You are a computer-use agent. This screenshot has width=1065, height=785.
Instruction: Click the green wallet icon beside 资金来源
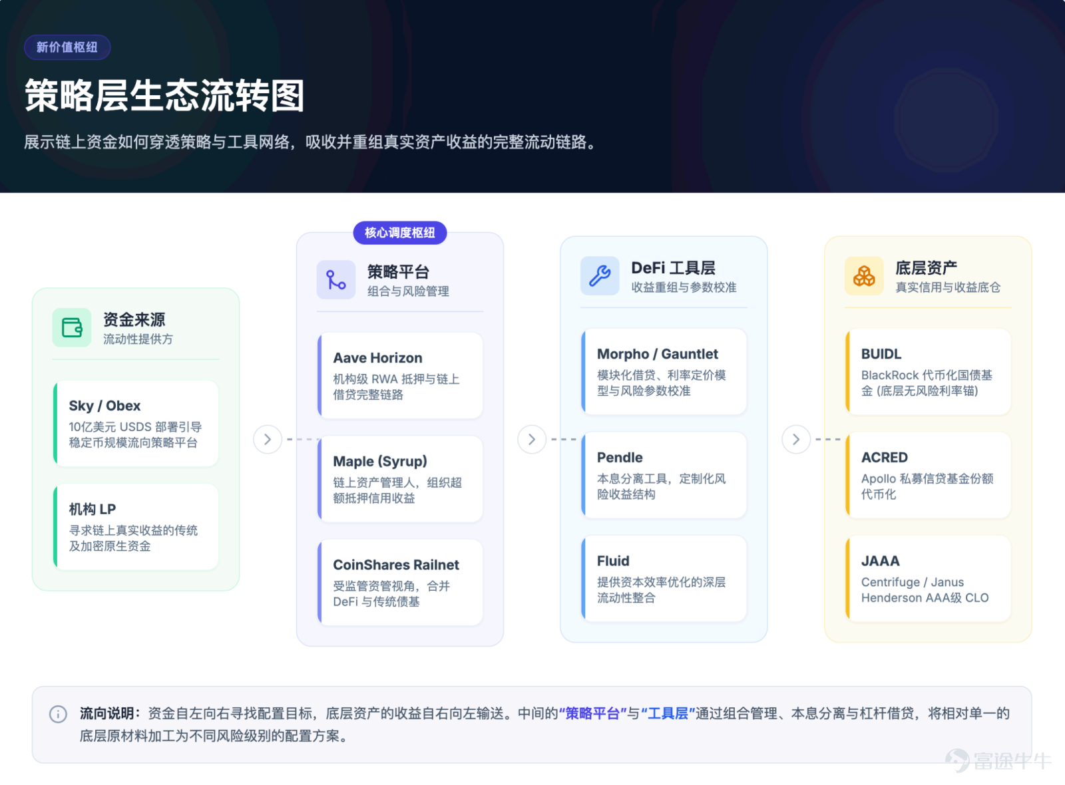(x=72, y=327)
